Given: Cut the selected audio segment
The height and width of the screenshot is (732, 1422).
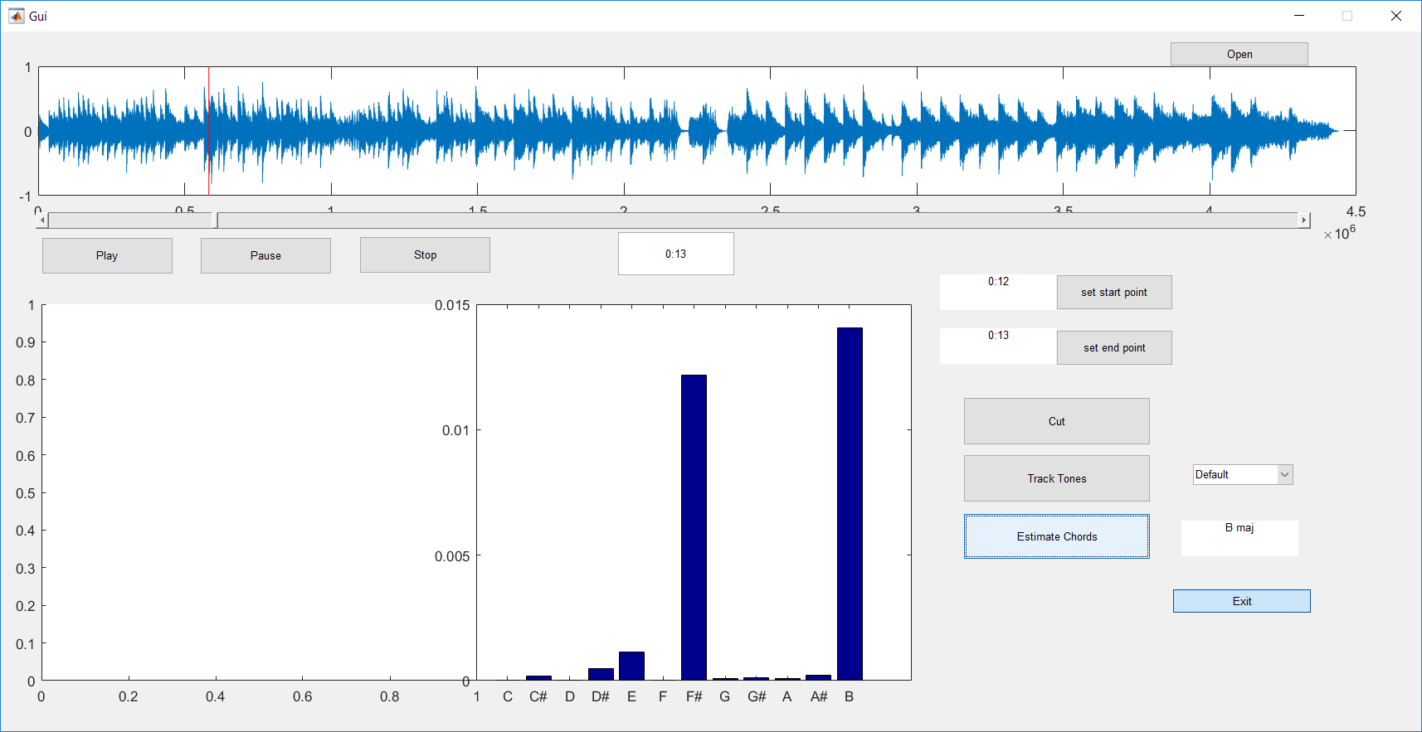Looking at the screenshot, I should click(1057, 421).
